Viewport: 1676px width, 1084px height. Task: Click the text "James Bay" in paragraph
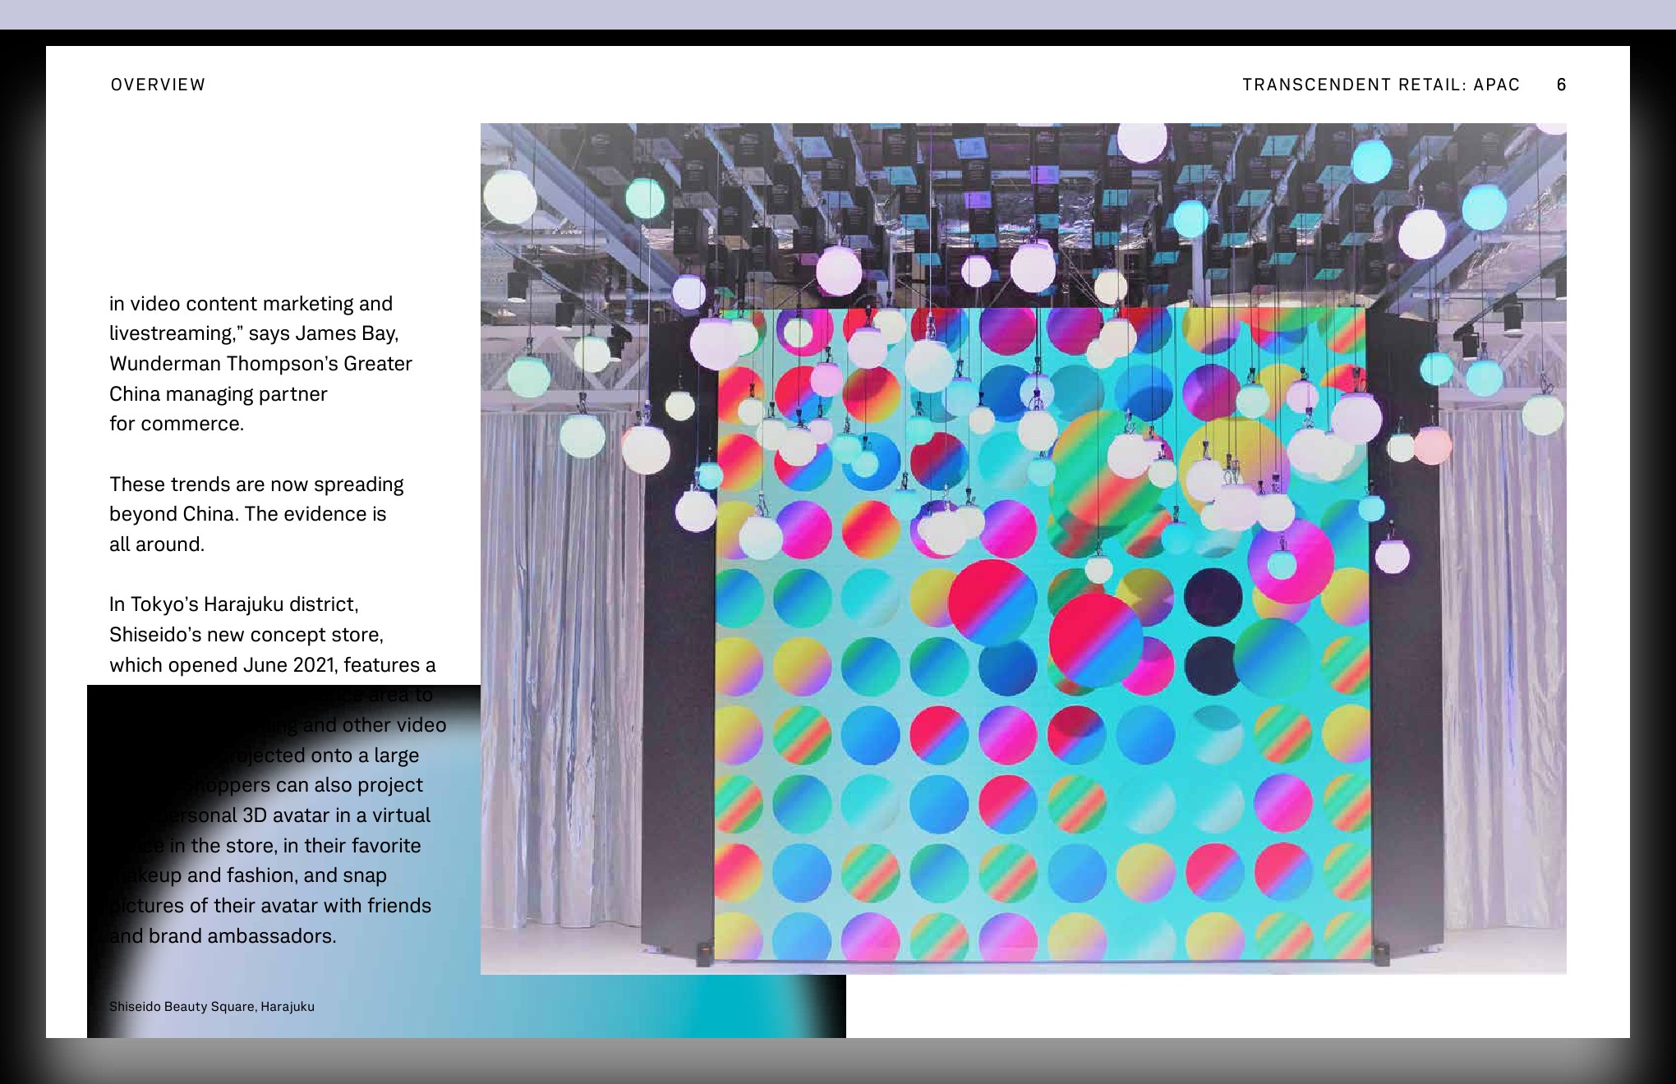[x=346, y=333]
